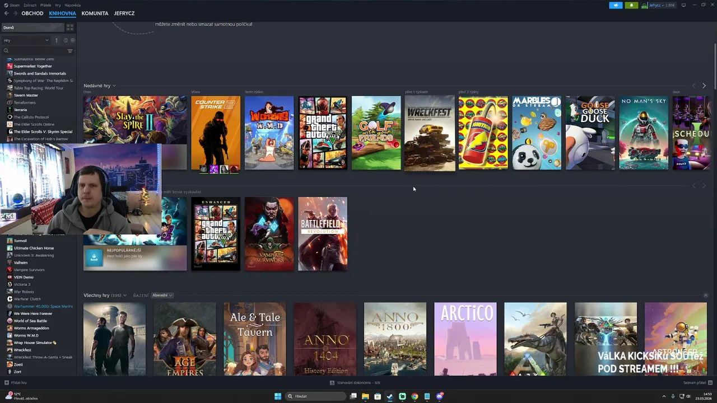Screen dimensions: 717x403
Task: Open Anno 1800 cover
Action: pos(395,339)
